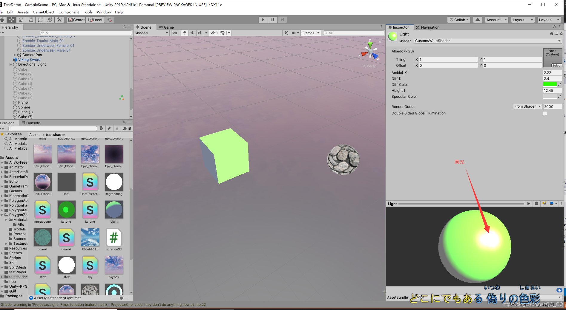The height and width of the screenshot is (310, 566).
Task: Change the preview mesh shape
Action: pyautogui.click(x=536, y=204)
